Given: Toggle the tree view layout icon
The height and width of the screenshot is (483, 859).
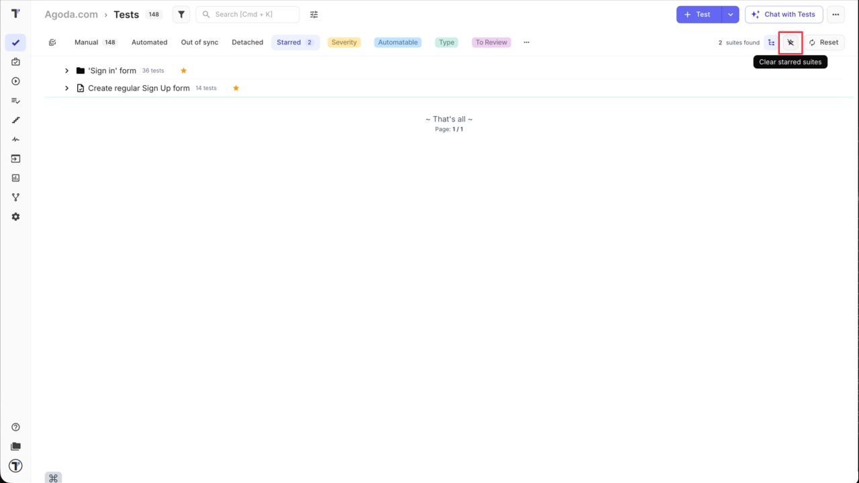Looking at the screenshot, I should (771, 42).
